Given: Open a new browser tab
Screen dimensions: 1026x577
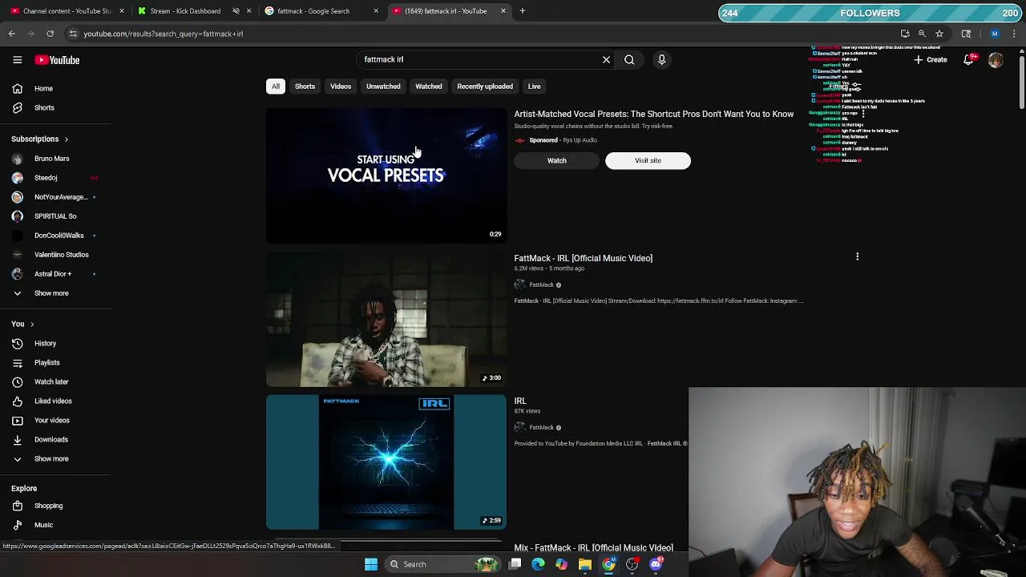Looking at the screenshot, I should tap(522, 11).
